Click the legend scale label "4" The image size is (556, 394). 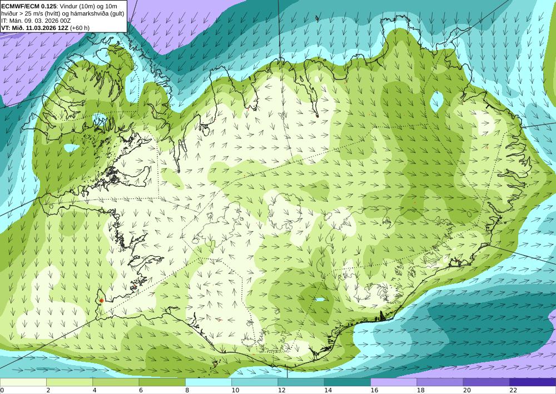click(95, 391)
